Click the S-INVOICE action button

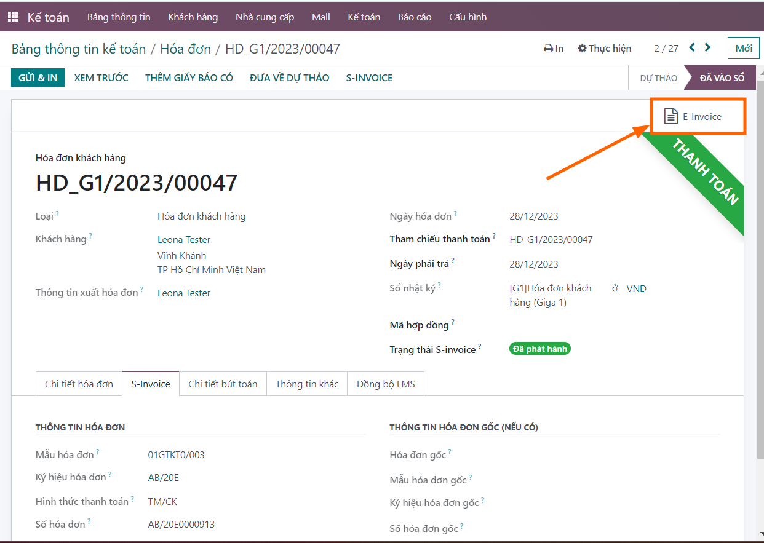click(x=369, y=77)
